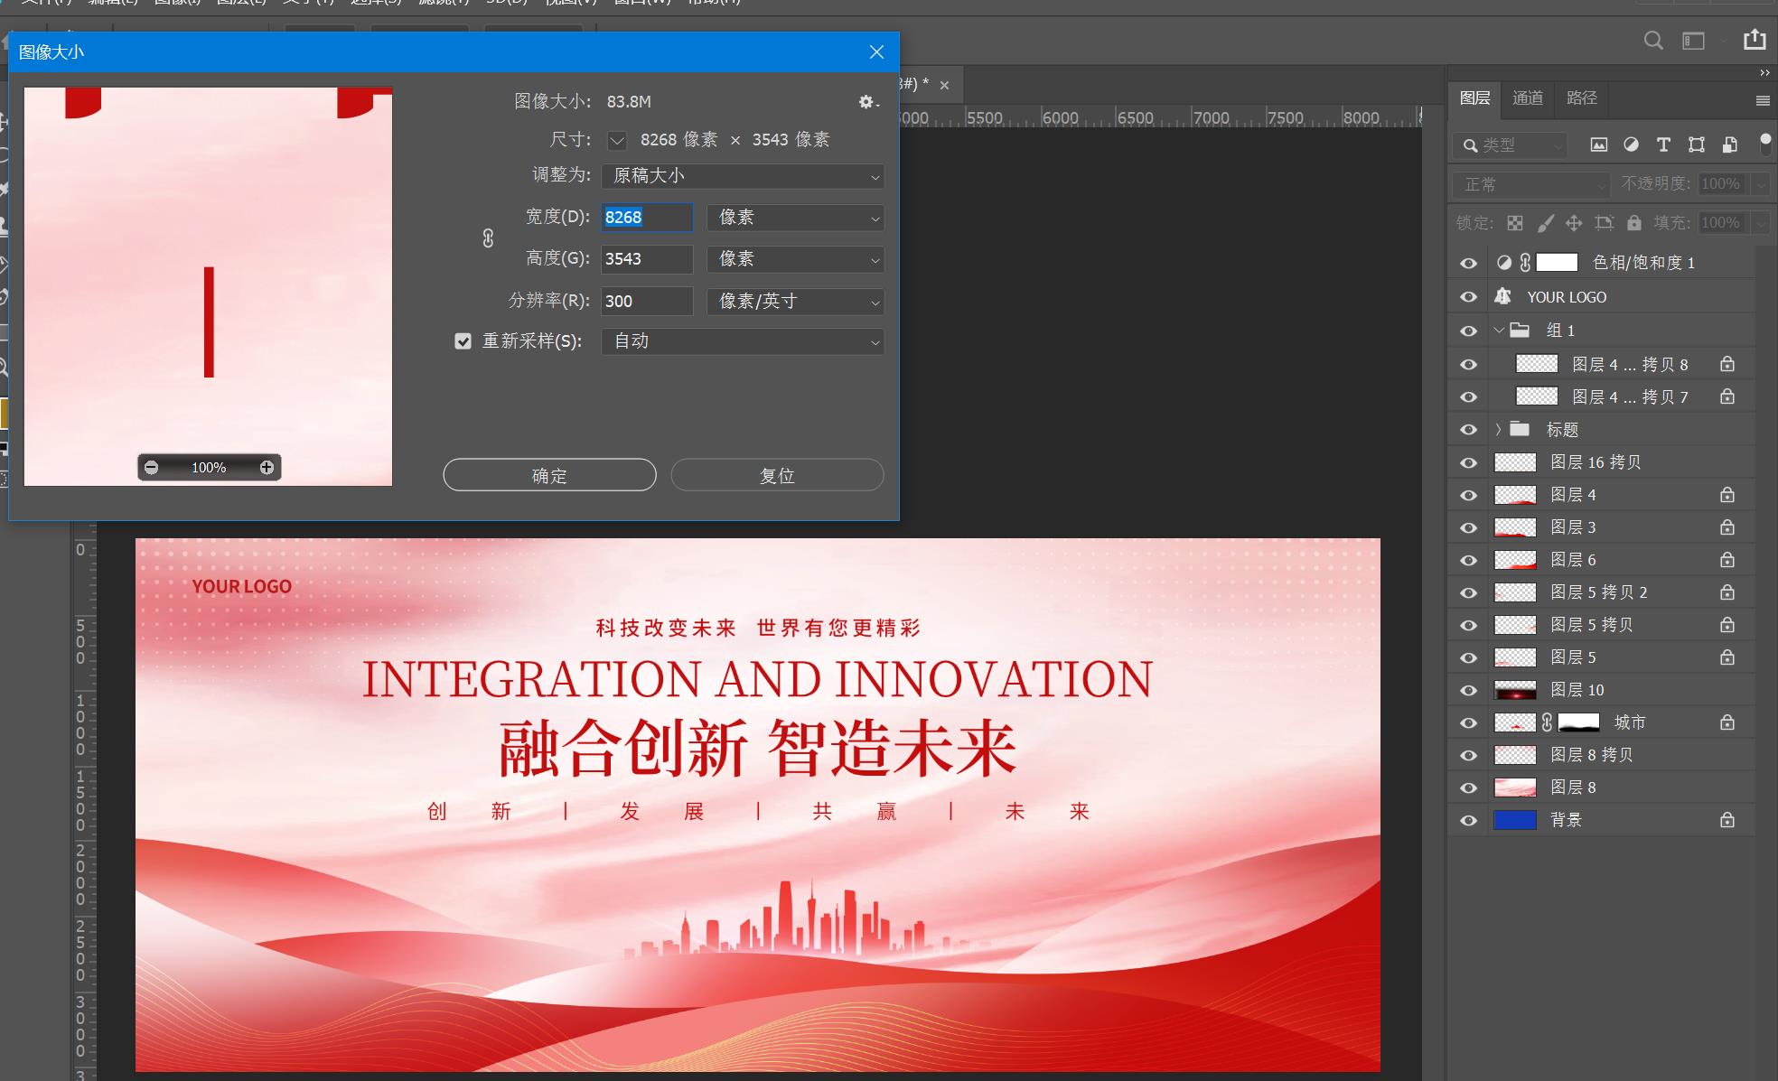Image resolution: width=1778 pixels, height=1081 pixels.
Task: Click lock transparent pixels icon
Action: (x=1515, y=223)
